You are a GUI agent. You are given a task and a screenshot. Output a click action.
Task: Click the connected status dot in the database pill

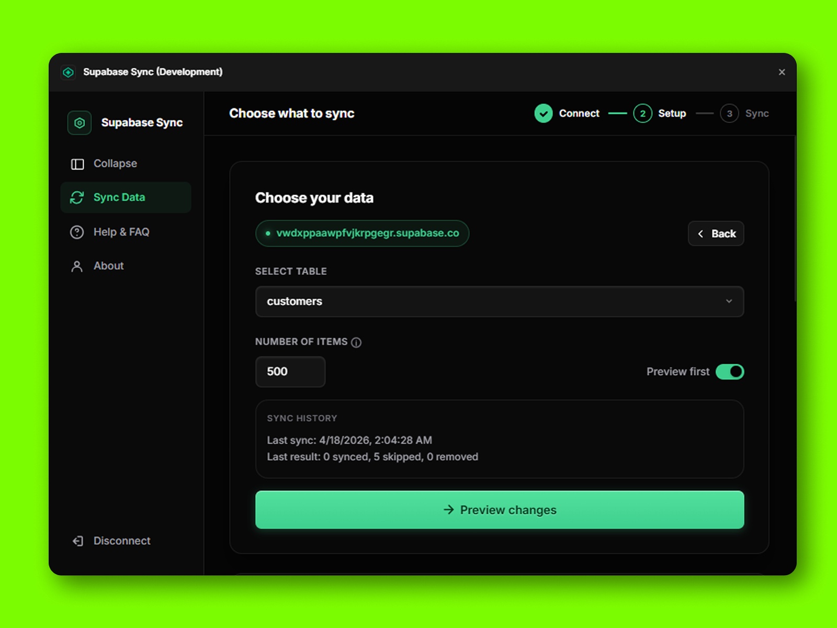267,233
